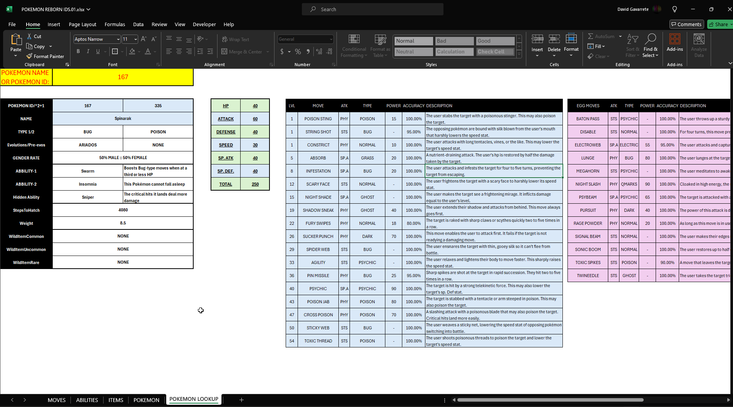The image size is (733, 407).
Task: Toggle align left
Action: point(169,51)
